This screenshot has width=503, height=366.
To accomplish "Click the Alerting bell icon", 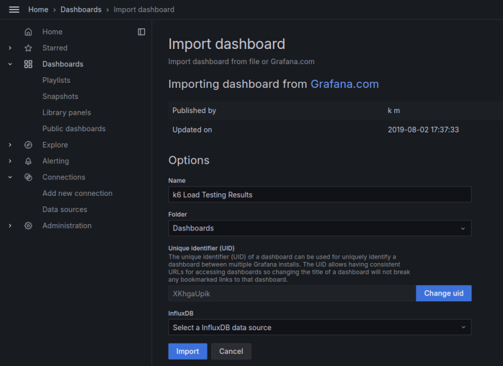I will coord(28,161).
